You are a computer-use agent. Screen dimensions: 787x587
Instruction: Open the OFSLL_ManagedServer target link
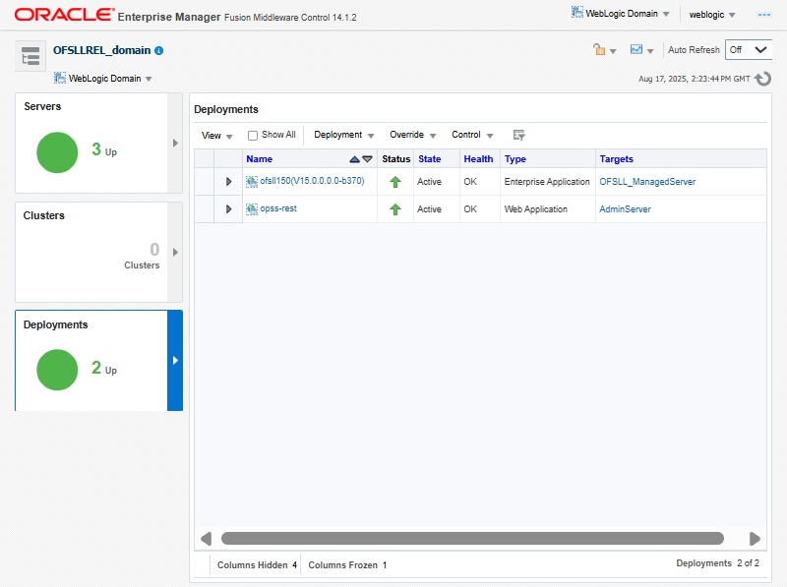click(647, 182)
